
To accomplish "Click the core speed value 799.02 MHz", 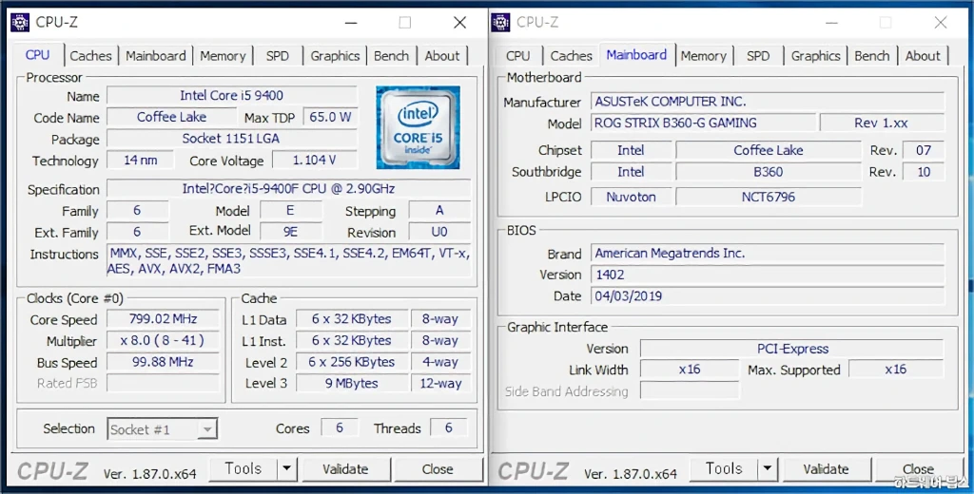I will (163, 319).
